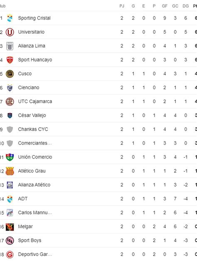Image resolution: width=197 pixels, height=263 pixels.
Task: Open the César Vallejo team name
Action: pyautogui.click(x=32, y=115)
